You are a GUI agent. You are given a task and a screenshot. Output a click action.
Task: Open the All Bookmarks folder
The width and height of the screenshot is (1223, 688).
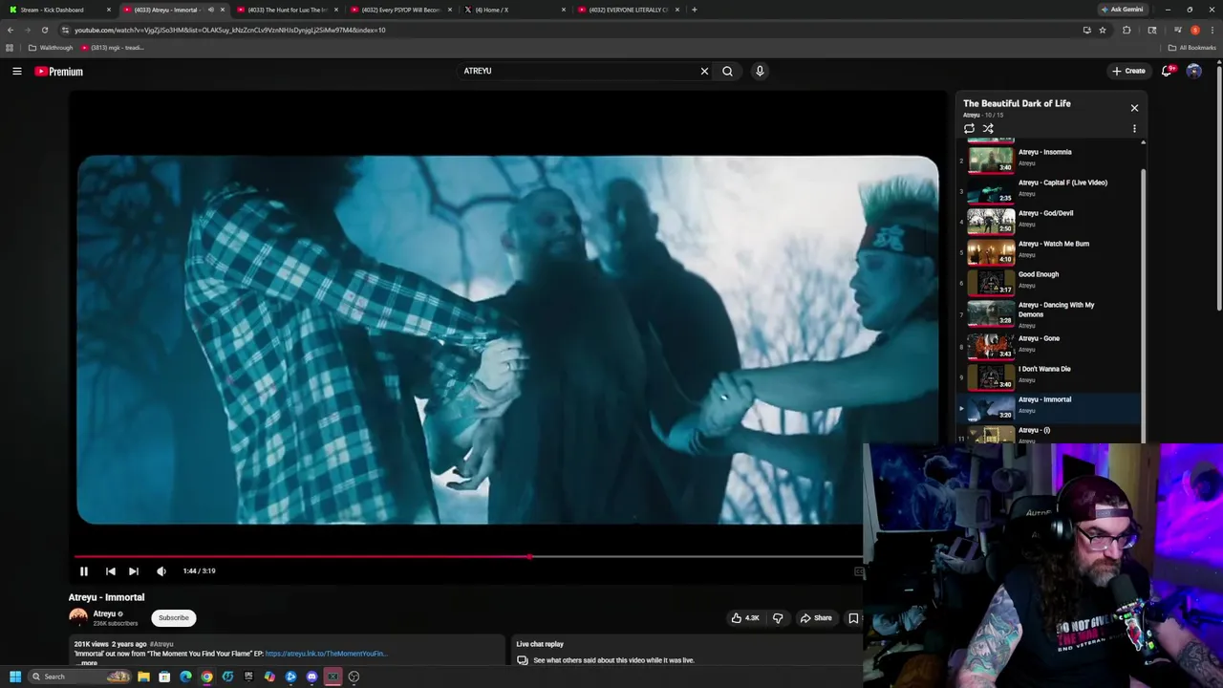coord(1192,48)
